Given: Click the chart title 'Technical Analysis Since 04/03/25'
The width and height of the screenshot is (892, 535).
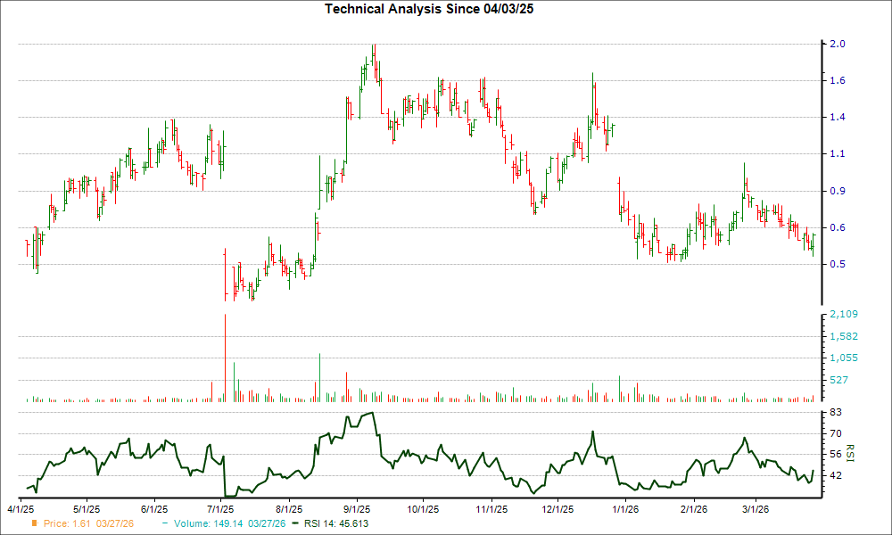Looking at the screenshot, I should (429, 9).
